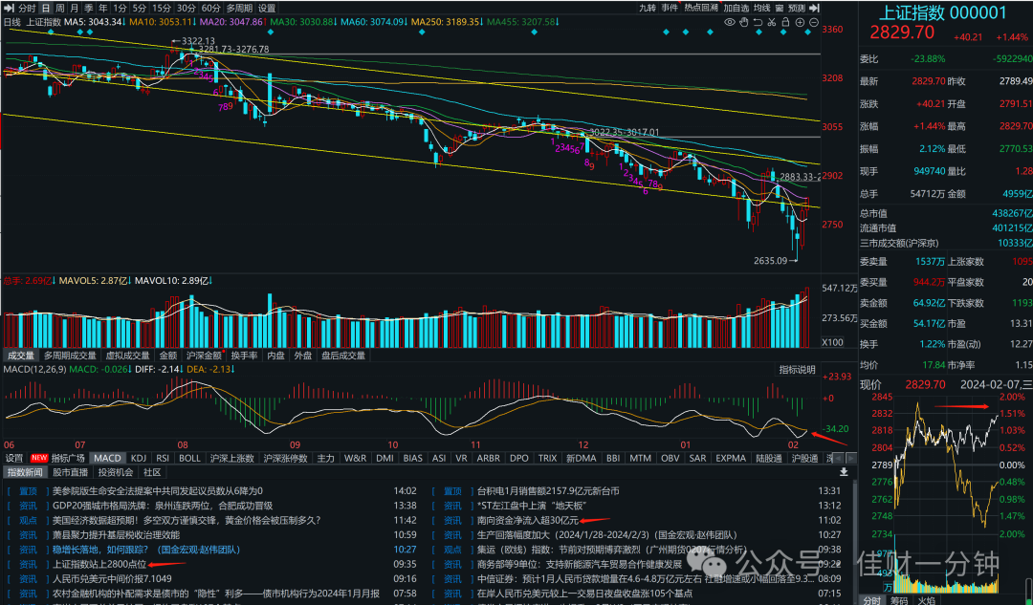
Task: Select the EXPMA indicator tab
Action: pyautogui.click(x=731, y=458)
